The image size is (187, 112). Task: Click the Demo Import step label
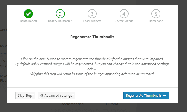click(x=28, y=21)
